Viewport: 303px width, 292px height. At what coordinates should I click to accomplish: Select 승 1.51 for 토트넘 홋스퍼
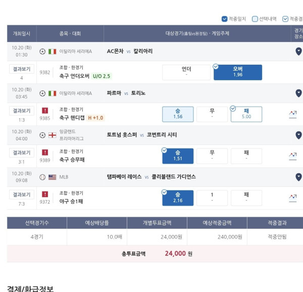pyautogui.click(x=178, y=156)
